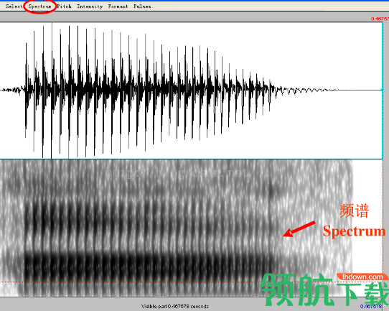
Task: Click the red 频谱 label
Action: coord(354,210)
